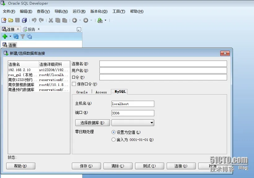Click the filter funnel icon
The width and height of the screenshot is (254, 178).
[x=23, y=36]
